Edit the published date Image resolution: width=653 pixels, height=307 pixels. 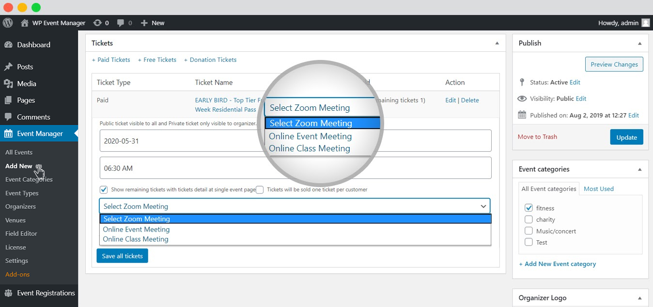(634, 115)
